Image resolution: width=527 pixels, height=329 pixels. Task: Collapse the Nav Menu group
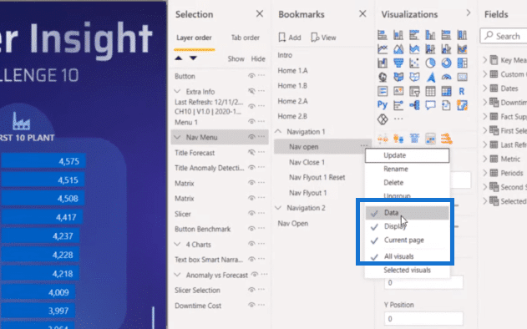point(177,137)
